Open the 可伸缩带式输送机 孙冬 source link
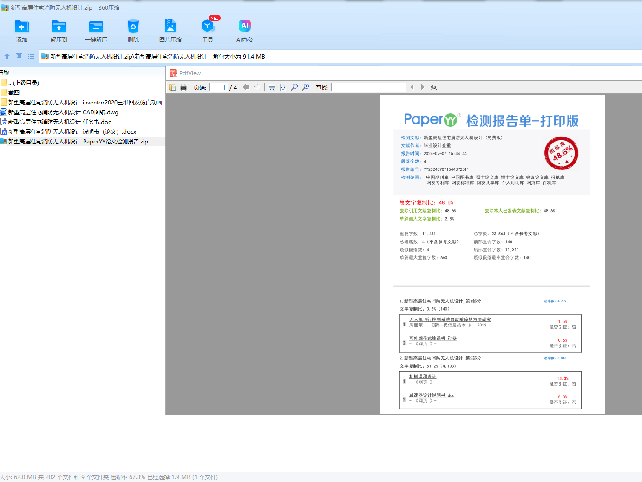The image size is (642, 482). (433, 338)
